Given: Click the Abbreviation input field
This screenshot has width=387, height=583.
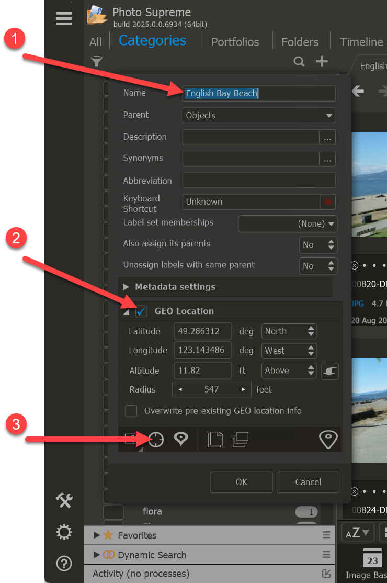Looking at the screenshot, I should click(259, 180).
